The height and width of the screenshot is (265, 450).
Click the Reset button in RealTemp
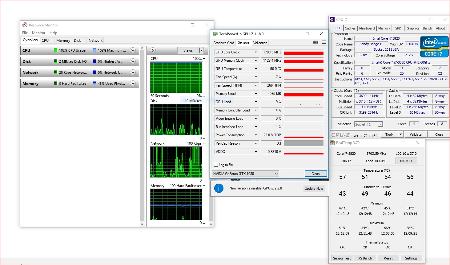[x=388, y=258]
